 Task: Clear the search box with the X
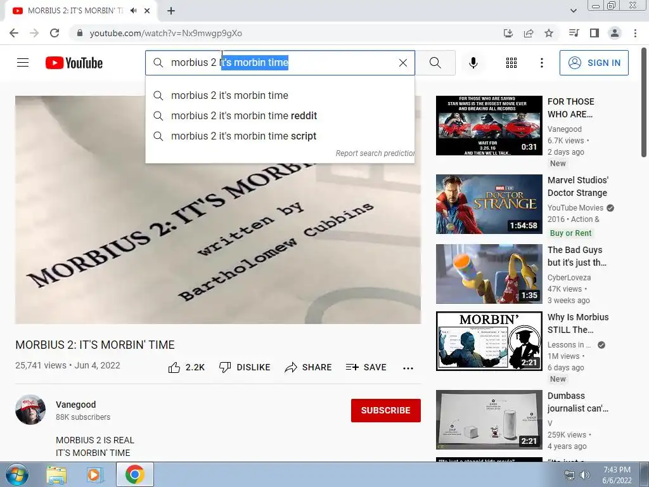click(402, 63)
